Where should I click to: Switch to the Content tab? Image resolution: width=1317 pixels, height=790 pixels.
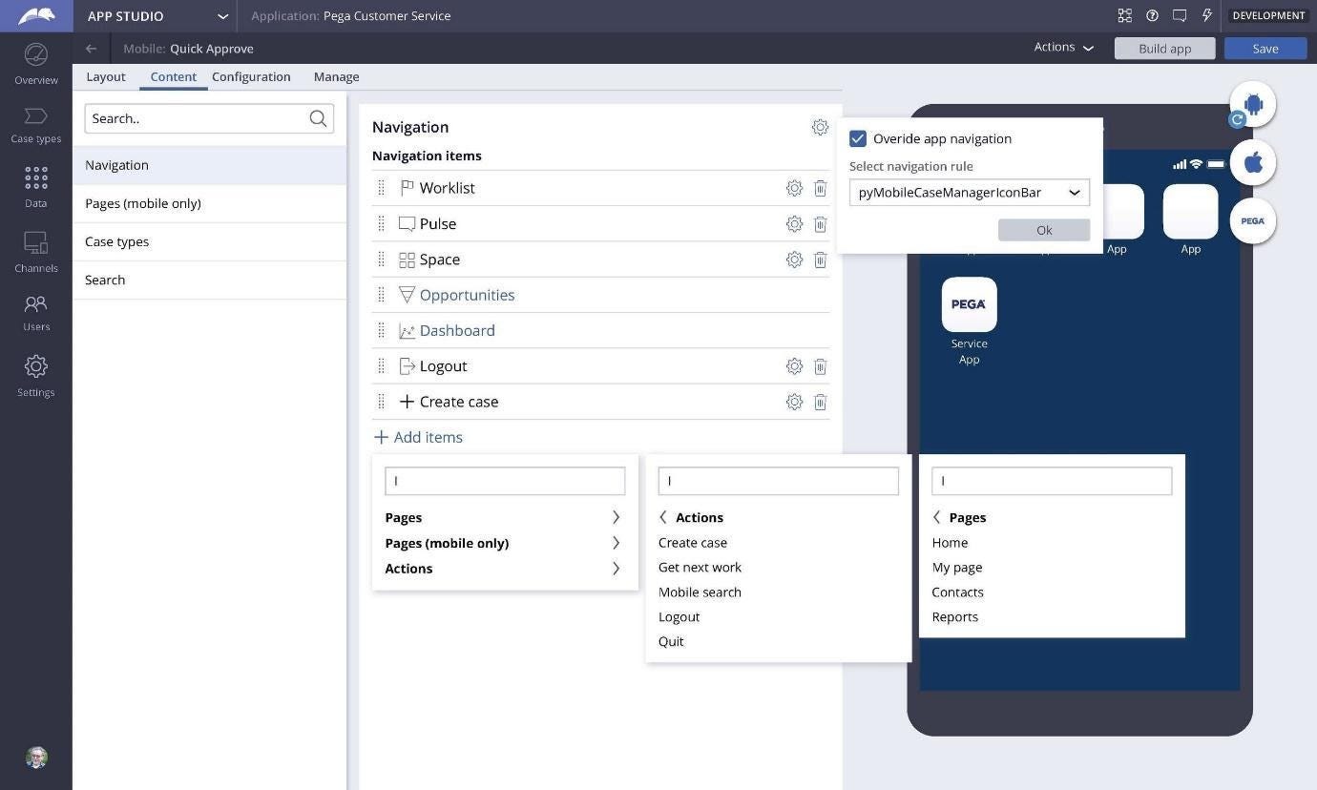click(174, 76)
